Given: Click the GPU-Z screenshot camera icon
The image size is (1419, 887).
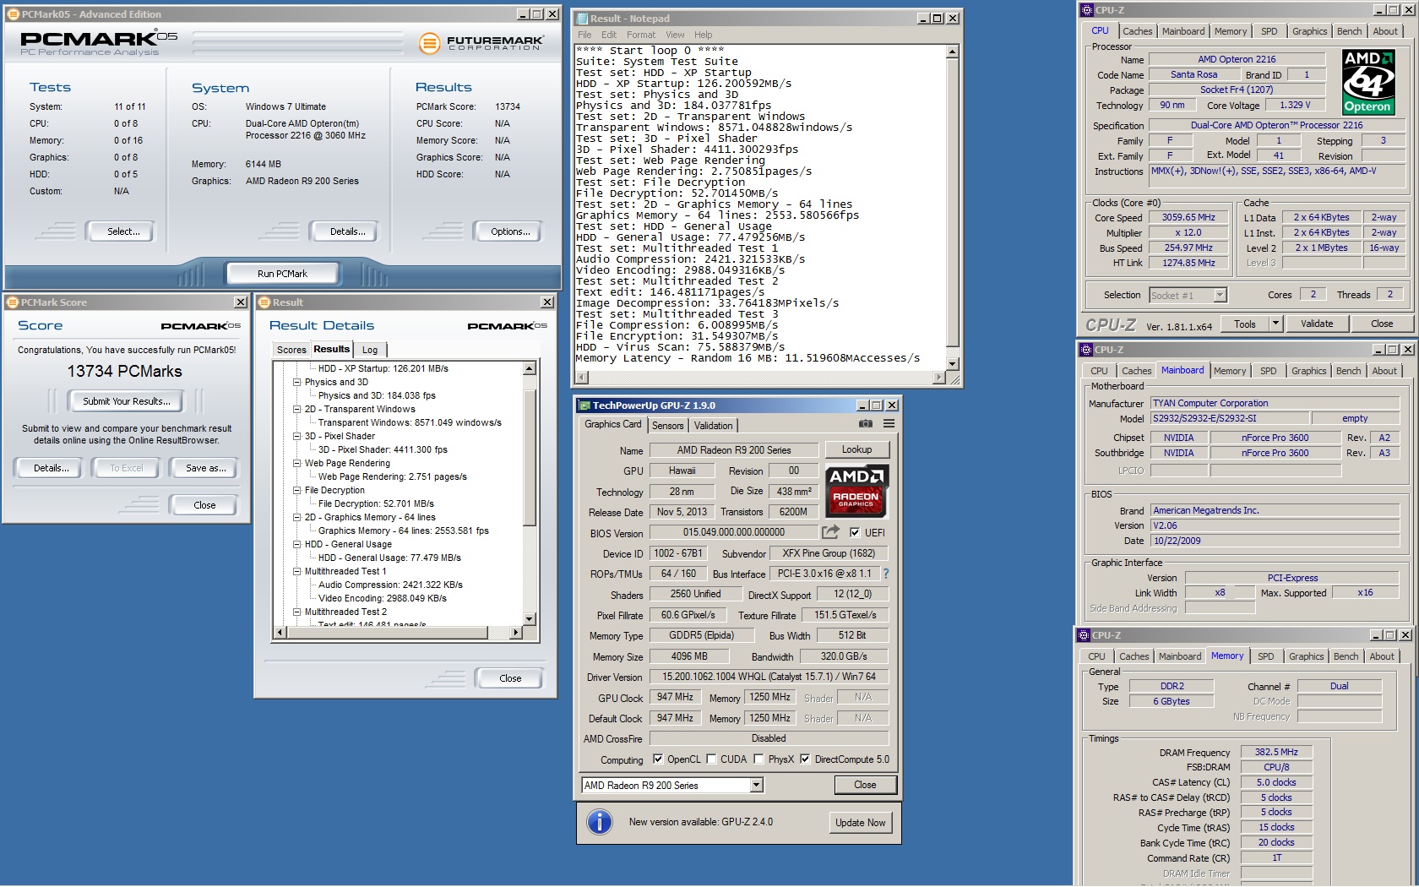Looking at the screenshot, I should tap(866, 424).
